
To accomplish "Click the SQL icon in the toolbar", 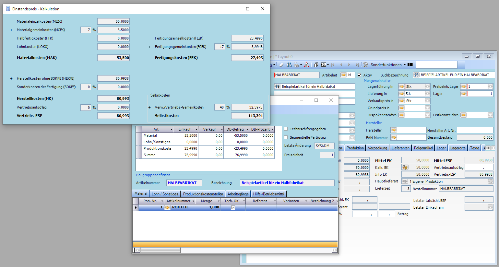I will pyautogui.click(x=323, y=65).
